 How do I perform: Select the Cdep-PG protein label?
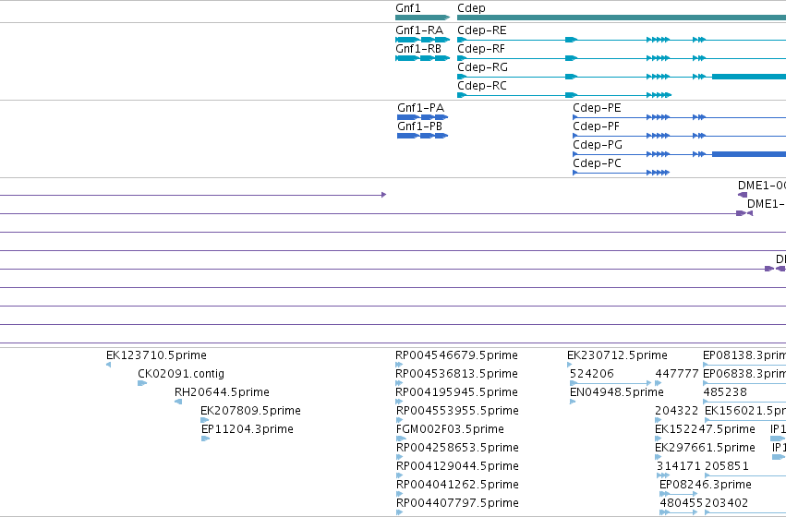click(x=597, y=145)
